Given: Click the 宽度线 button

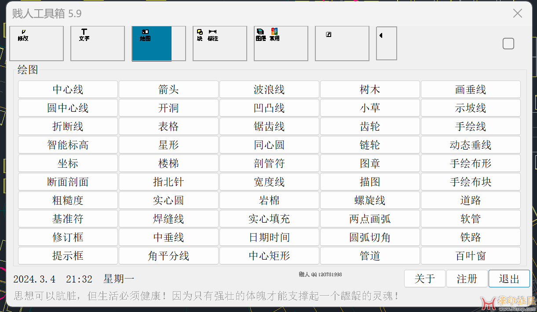Looking at the screenshot, I should click(x=269, y=182).
